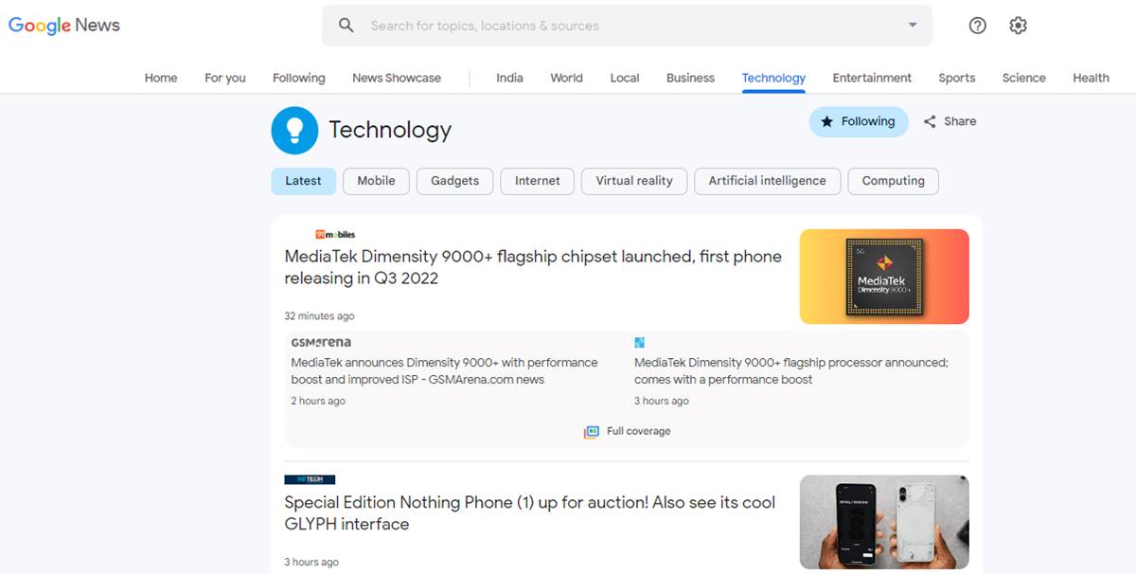Select the Latest filter chip

(x=303, y=181)
